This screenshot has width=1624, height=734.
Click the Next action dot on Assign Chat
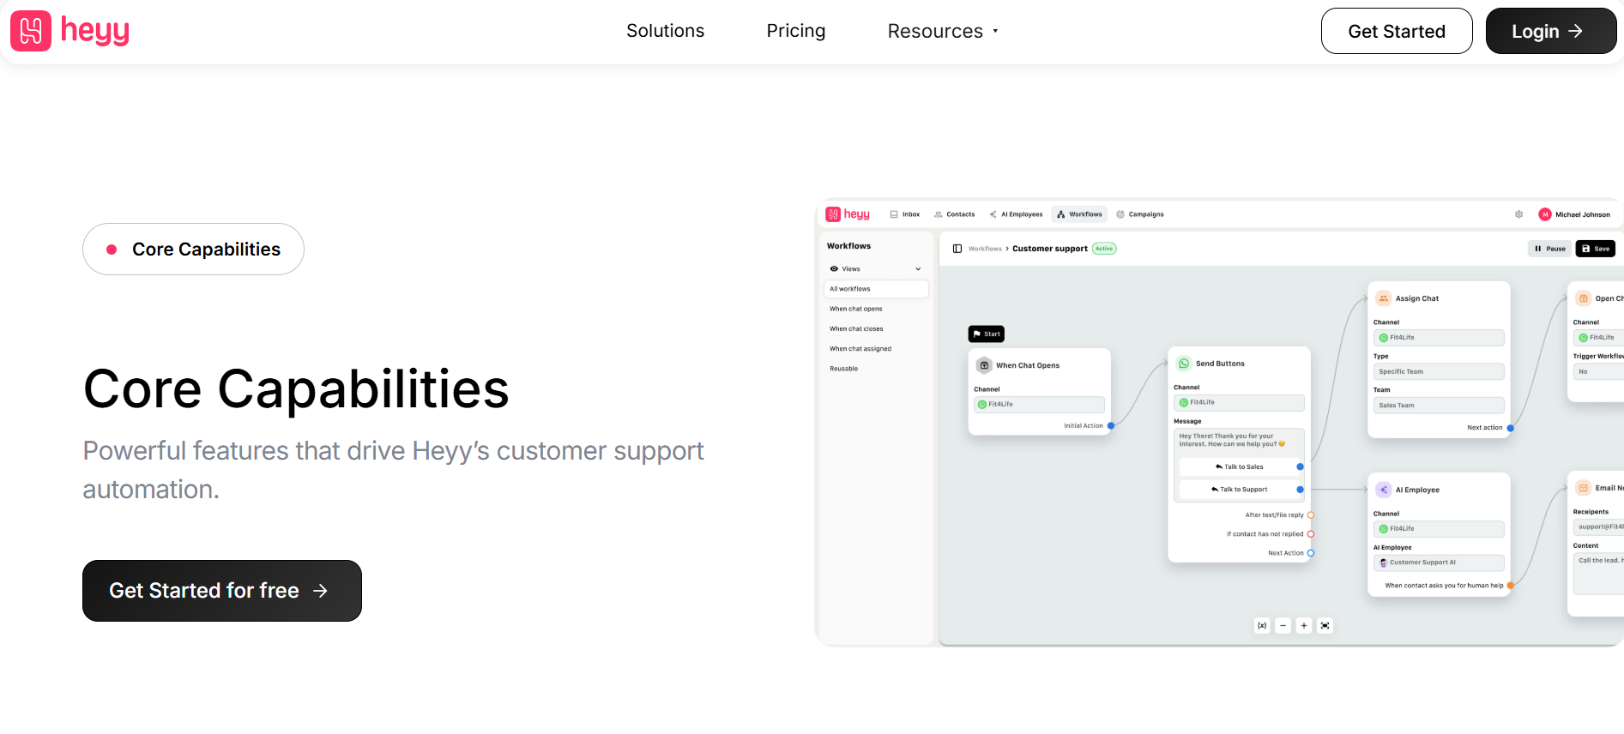coord(1511,428)
